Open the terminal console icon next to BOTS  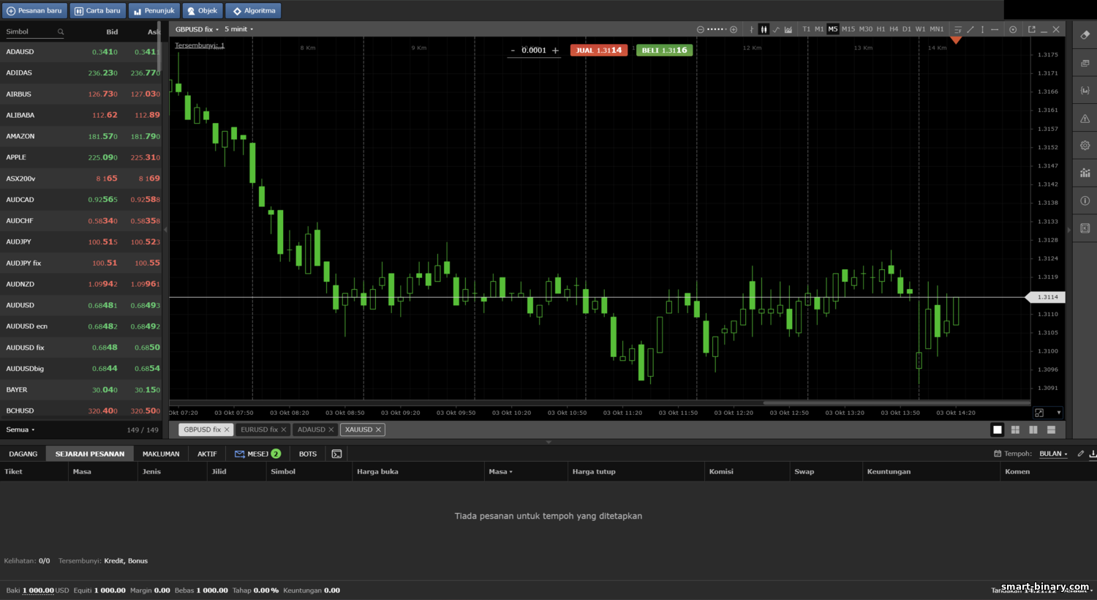coord(336,454)
